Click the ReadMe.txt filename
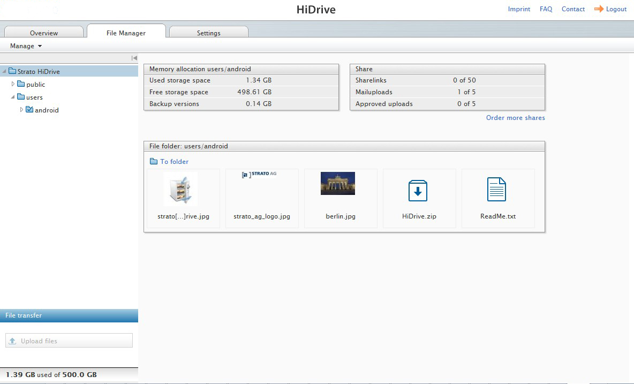This screenshot has width=634, height=384. [498, 216]
